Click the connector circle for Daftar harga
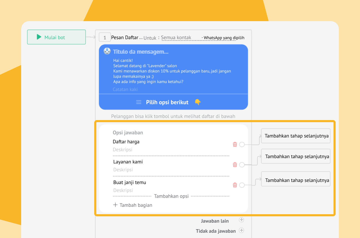This screenshot has height=238, width=360. coord(242,144)
